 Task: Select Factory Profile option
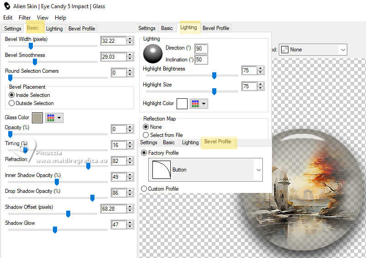click(160, 153)
